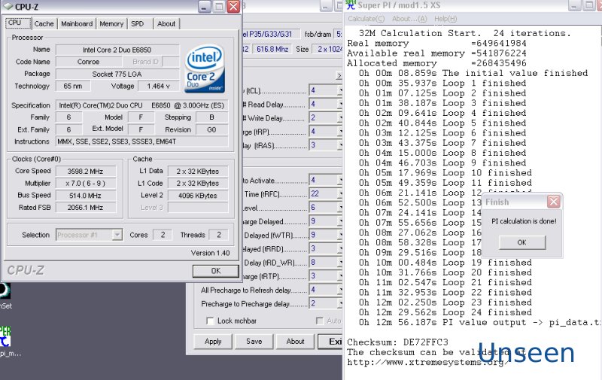Click the Core Speed value 3598.2 MHz

(x=85, y=172)
